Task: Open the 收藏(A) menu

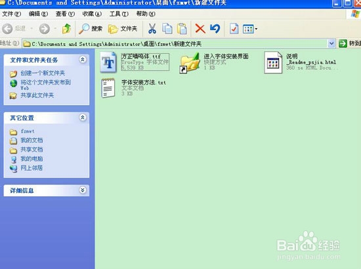Action: point(92,14)
